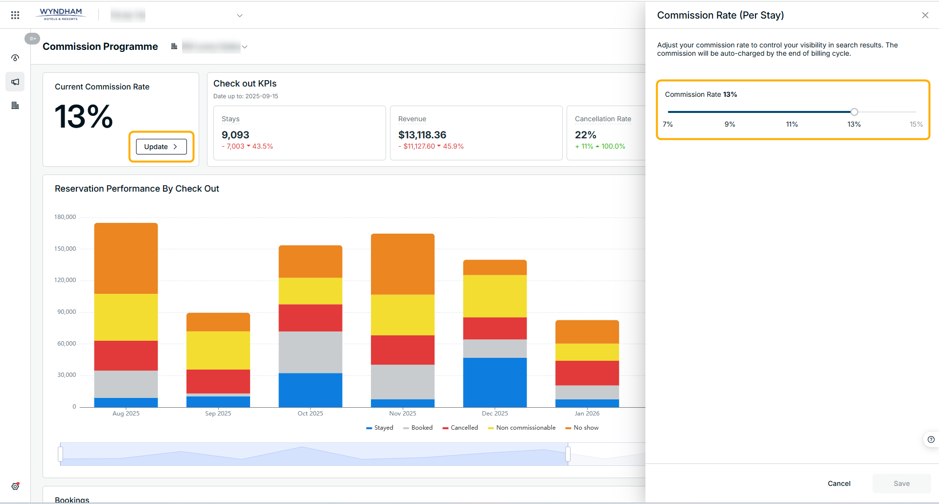Toggle the Cancelled legend item
The height and width of the screenshot is (504, 939).
(460, 428)
